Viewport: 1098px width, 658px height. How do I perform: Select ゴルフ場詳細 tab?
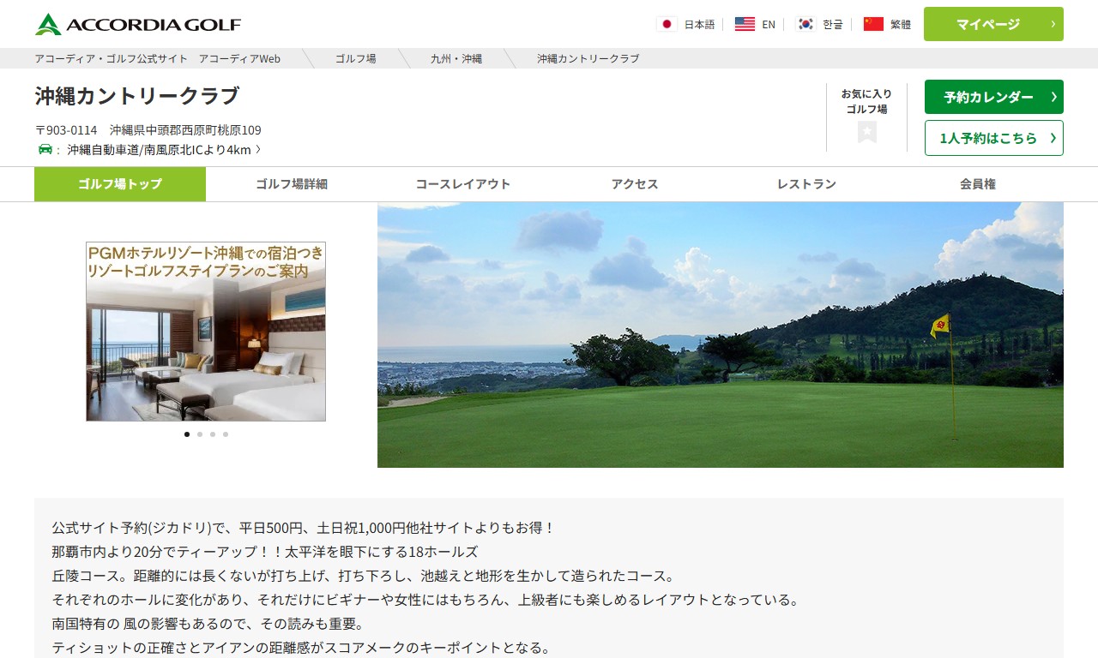coord(292,184)
